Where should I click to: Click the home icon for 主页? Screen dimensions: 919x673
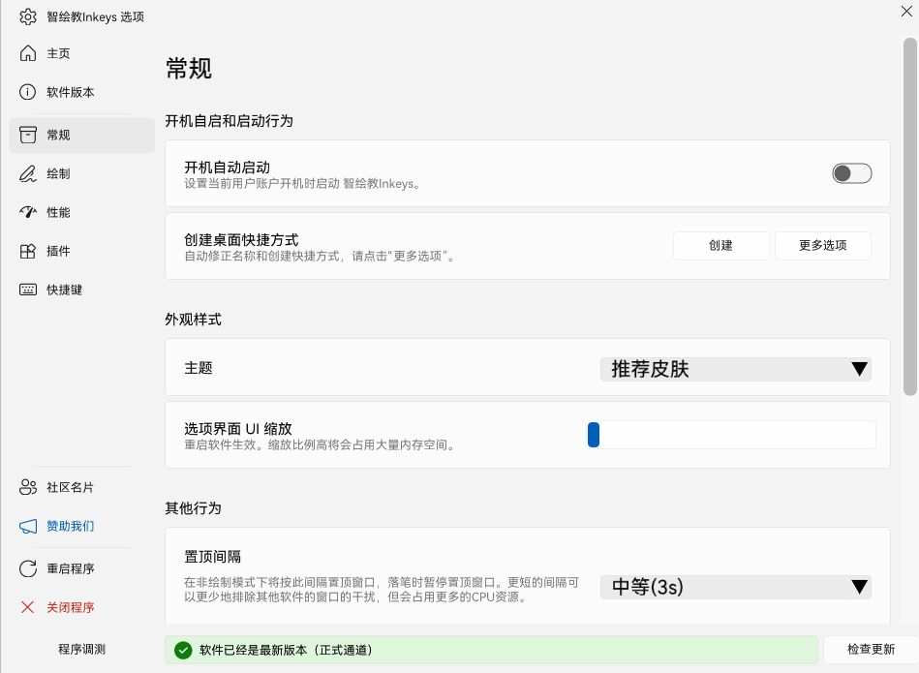(x=27, y=53)
